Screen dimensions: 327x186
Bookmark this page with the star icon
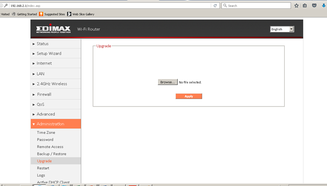coord(297,6)
